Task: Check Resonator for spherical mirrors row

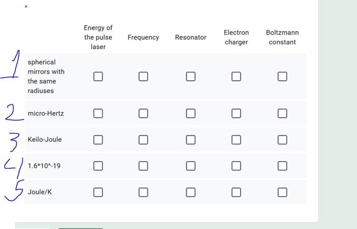Action: (191, 77)
